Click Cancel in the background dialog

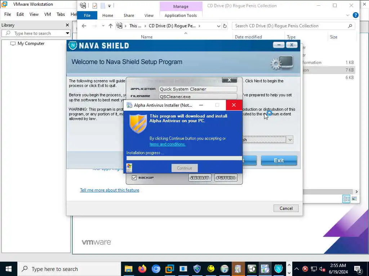coord(286,208)
